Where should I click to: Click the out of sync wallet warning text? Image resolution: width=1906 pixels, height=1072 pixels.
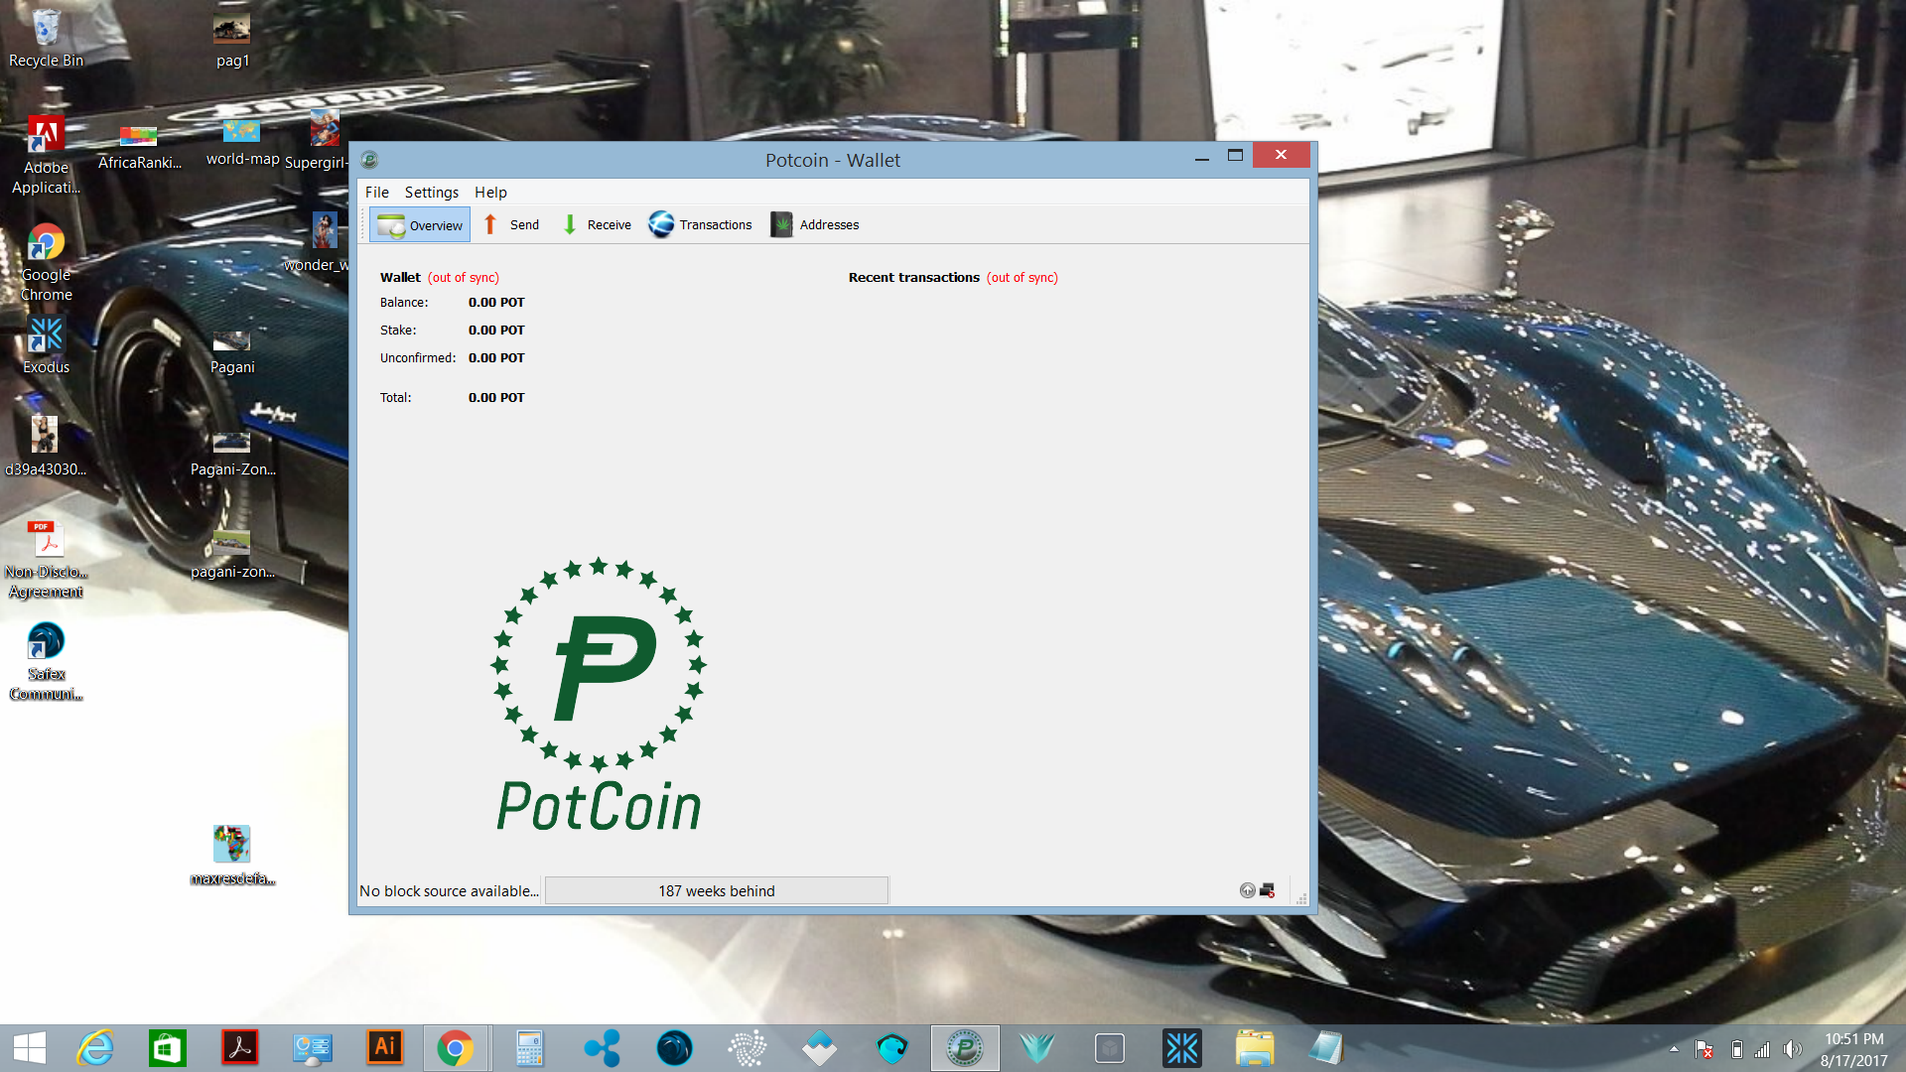(463, 277)
